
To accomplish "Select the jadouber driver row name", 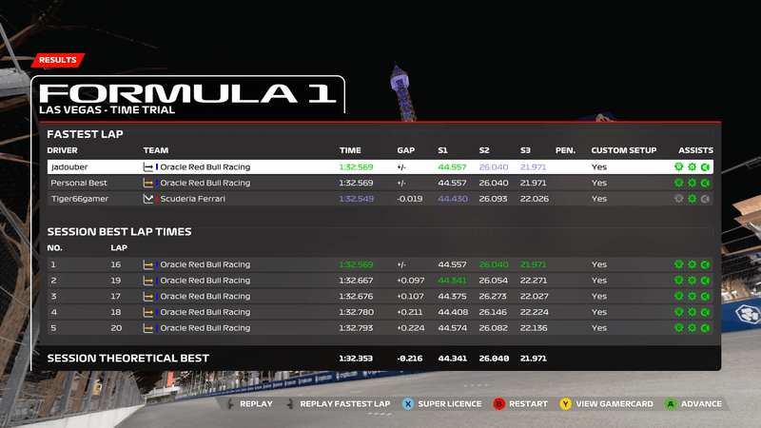I will point(69,167).
